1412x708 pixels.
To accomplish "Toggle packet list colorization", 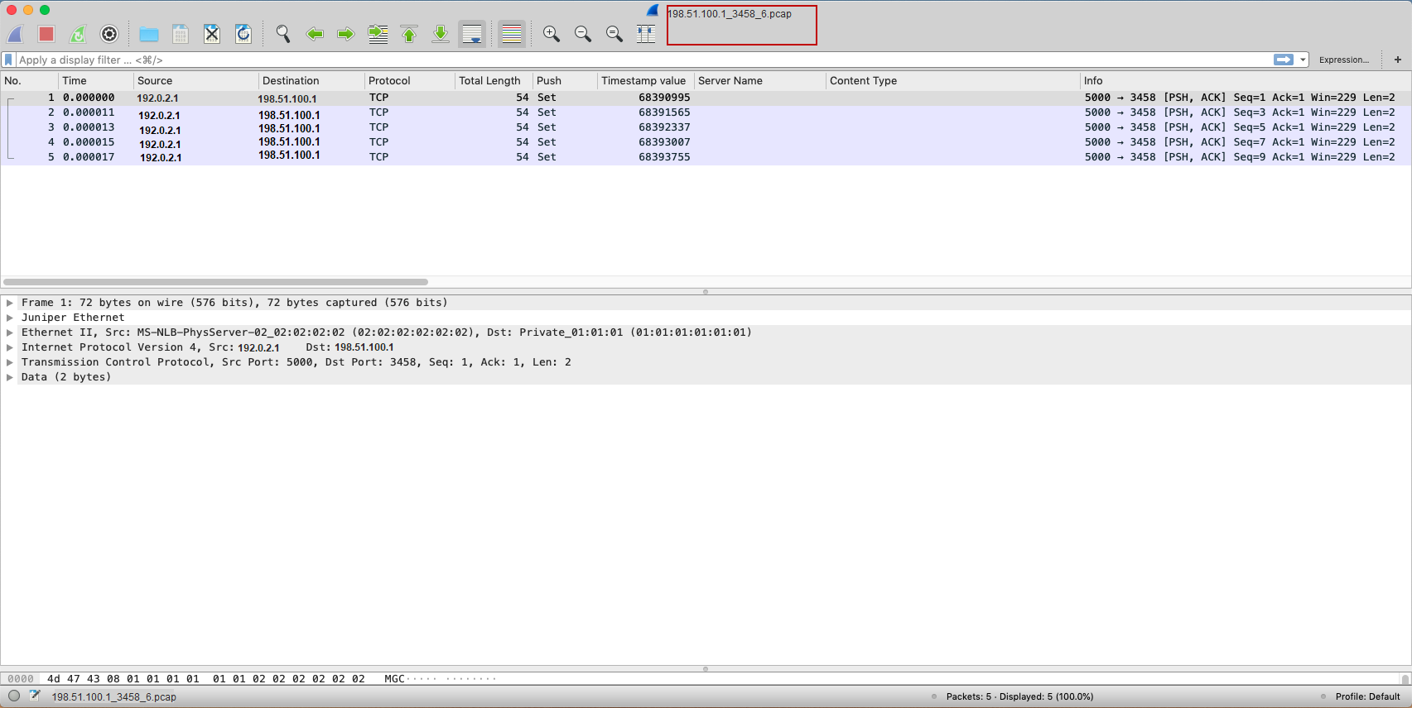I will (512, 34).
